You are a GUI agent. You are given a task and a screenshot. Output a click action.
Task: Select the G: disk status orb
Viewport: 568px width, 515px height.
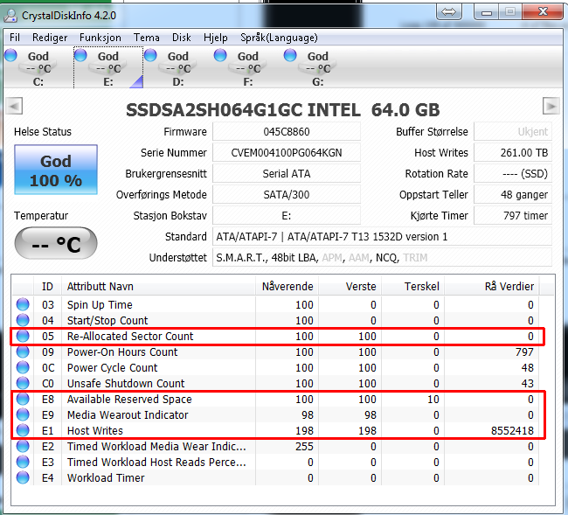[290, 55]
